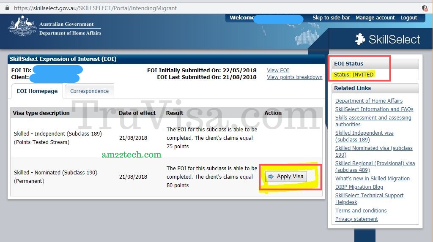Click Skip to side bar link
Screen dimensions: 433x242
coord(331,18)
